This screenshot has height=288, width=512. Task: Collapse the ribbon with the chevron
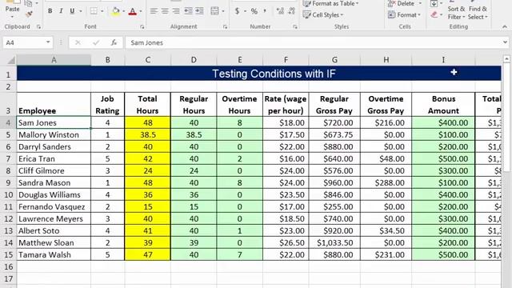coord(505,26)
